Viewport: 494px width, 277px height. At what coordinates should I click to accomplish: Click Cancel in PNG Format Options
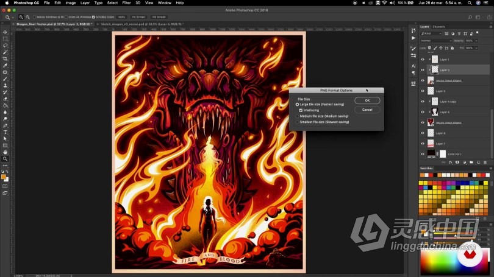(367, 110)
